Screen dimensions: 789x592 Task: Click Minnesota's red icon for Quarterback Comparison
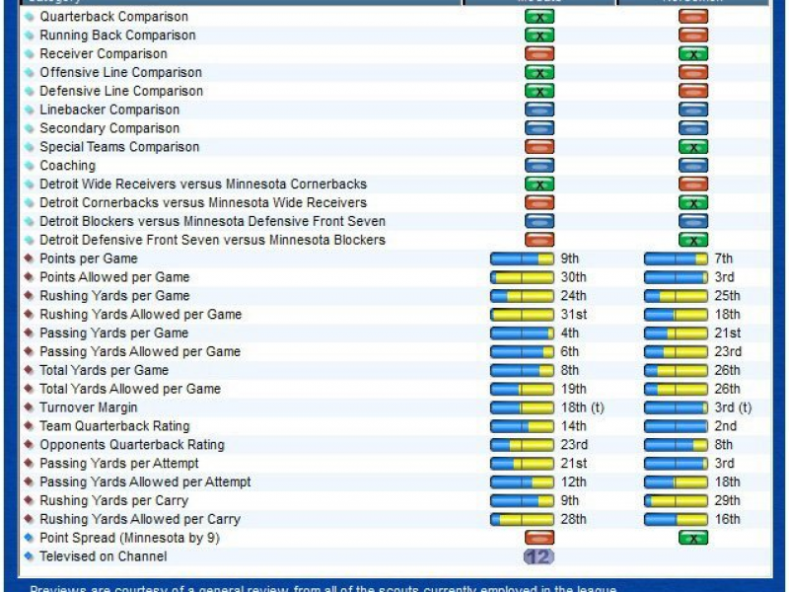(693, 17)
